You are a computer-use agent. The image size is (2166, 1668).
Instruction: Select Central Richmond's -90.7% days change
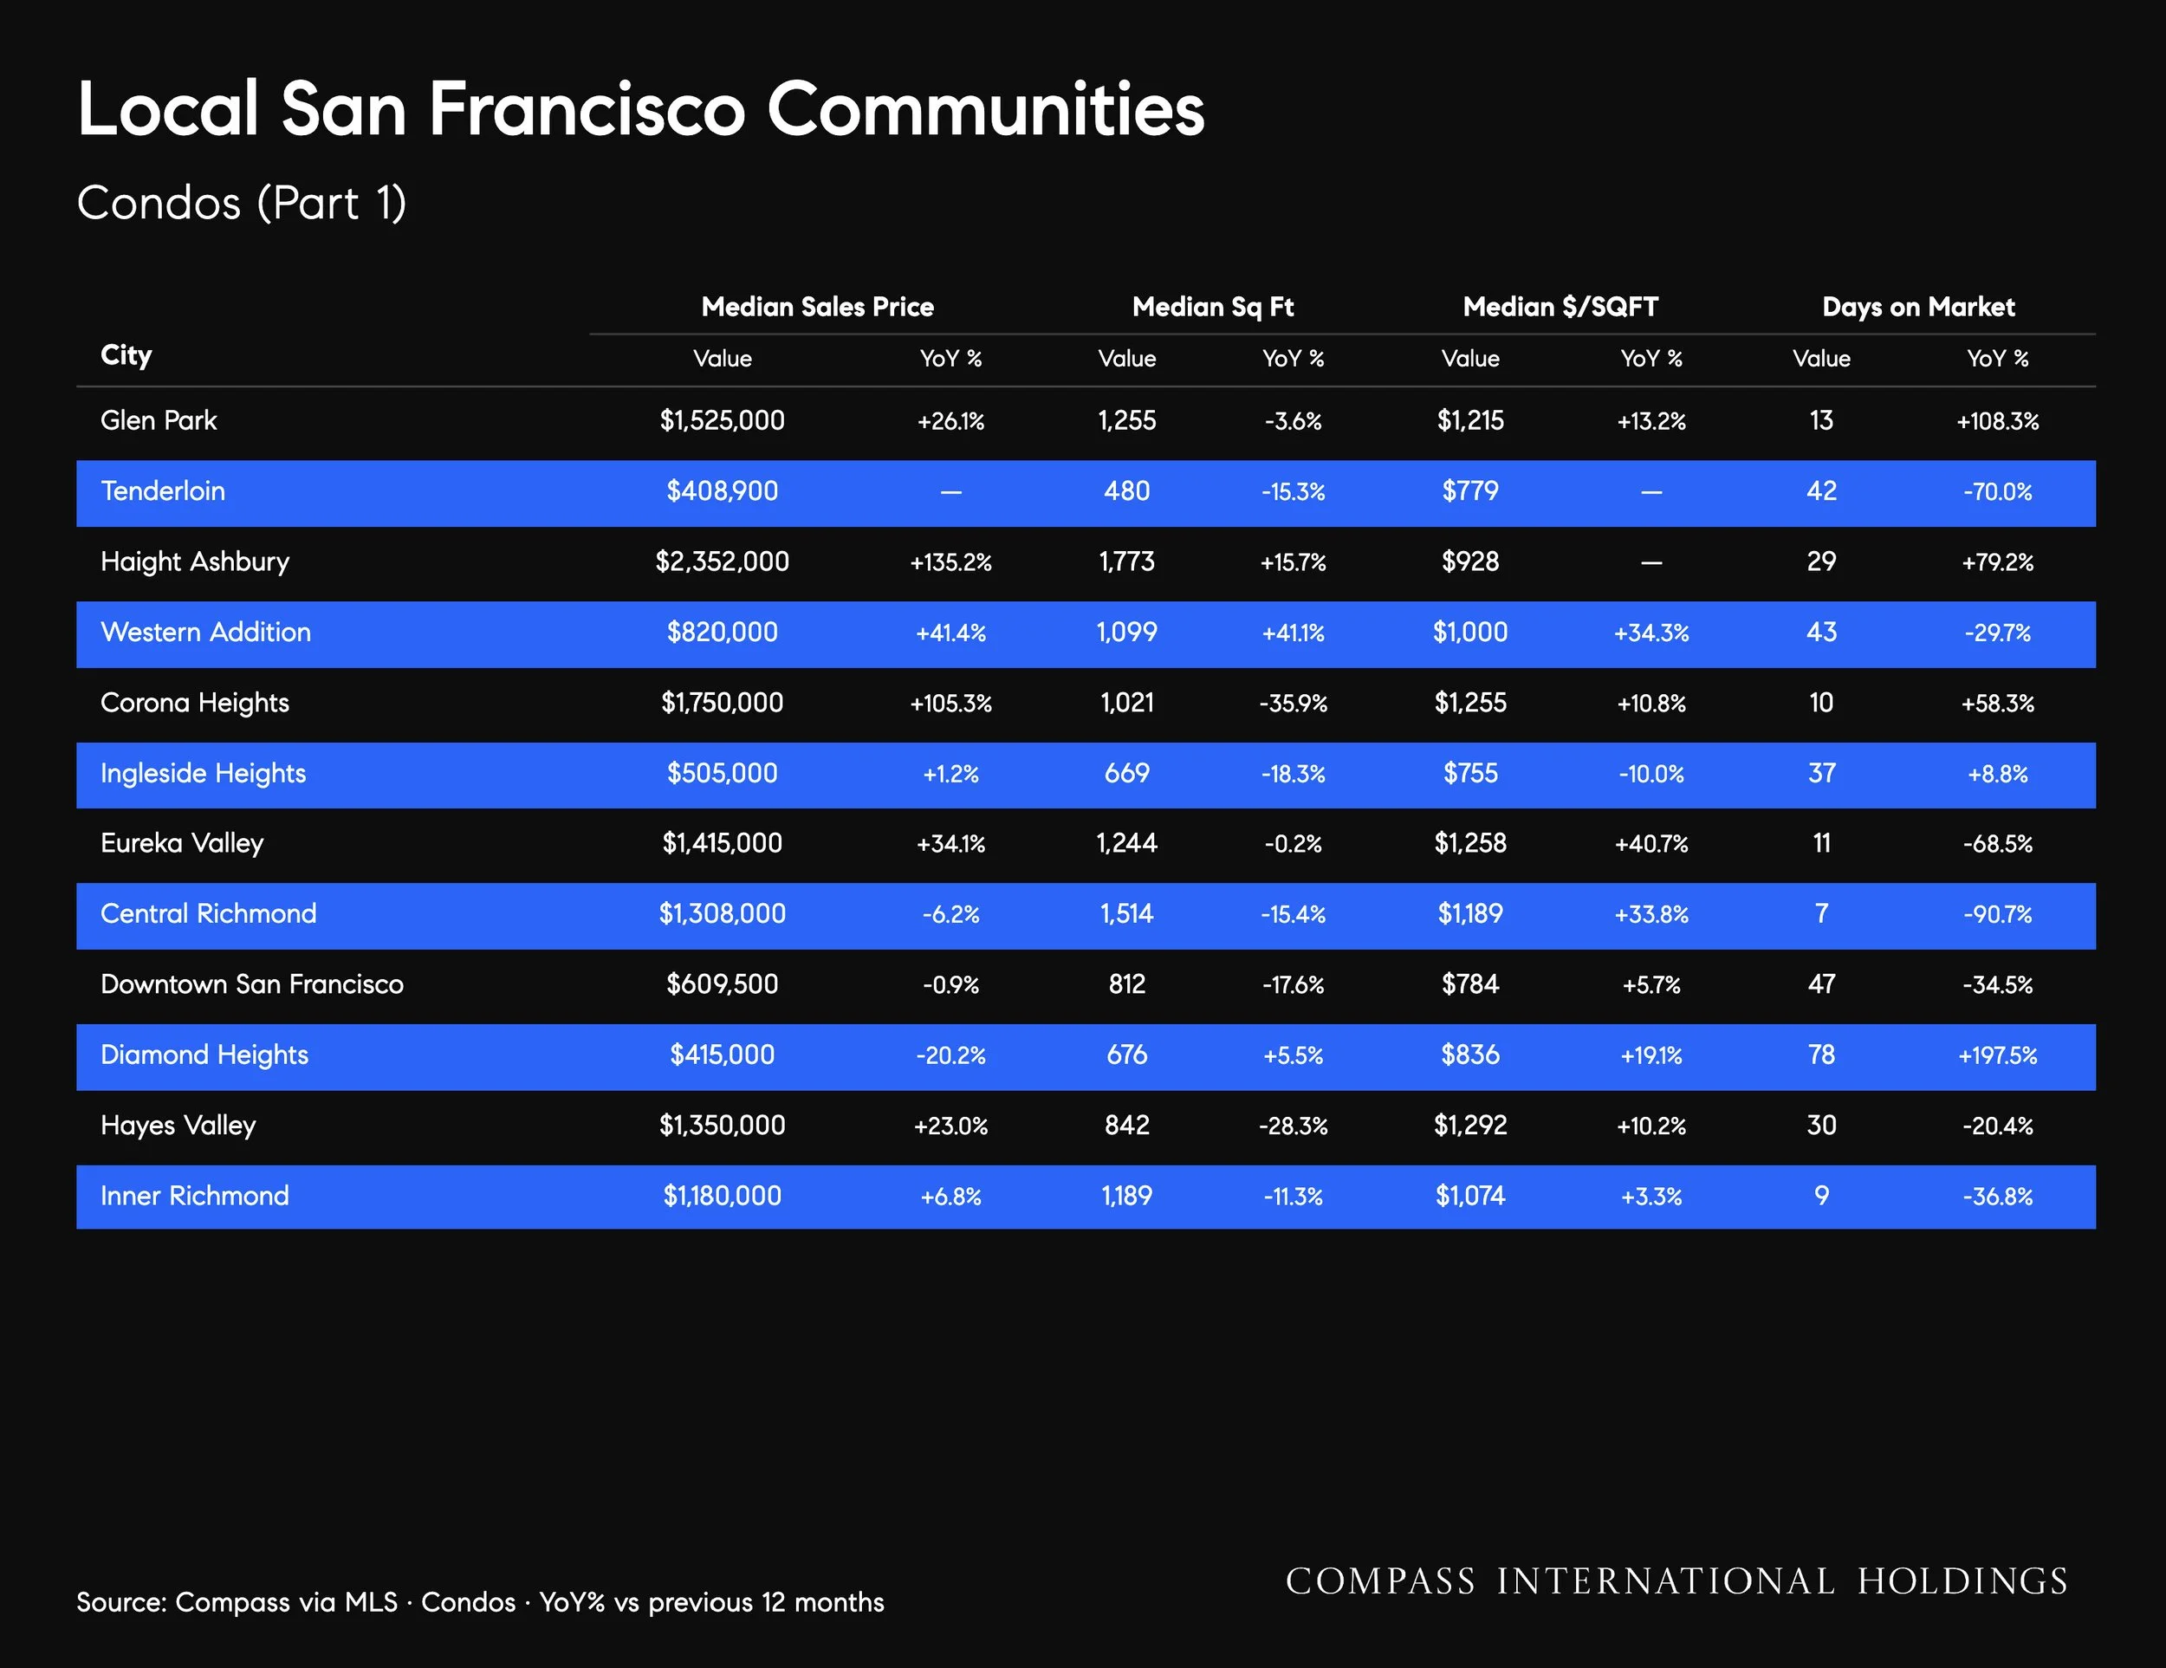[1997, 914]
